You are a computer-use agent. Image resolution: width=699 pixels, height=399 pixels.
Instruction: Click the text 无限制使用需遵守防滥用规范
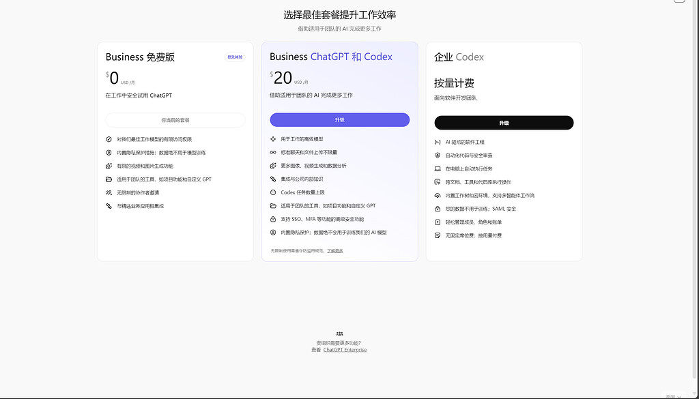tap(298, 251)
